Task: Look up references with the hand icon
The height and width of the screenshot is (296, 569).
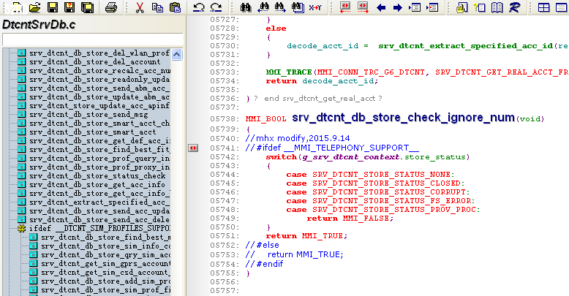Action: pos(461,7)
